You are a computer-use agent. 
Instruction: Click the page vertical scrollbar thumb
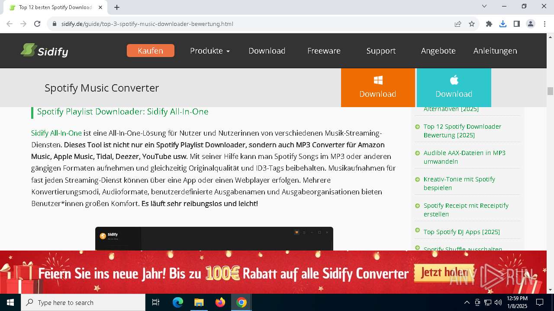pyautogui.click(x=550, y=91)
